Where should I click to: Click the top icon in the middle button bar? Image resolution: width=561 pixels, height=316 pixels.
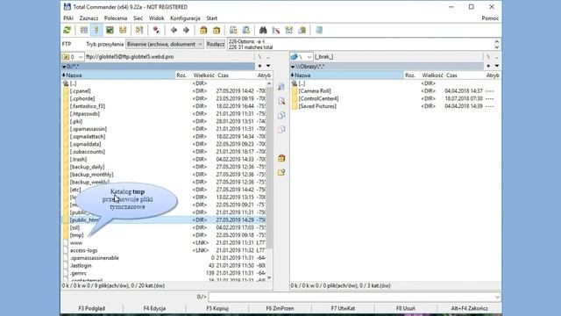[x=281, y=87]
